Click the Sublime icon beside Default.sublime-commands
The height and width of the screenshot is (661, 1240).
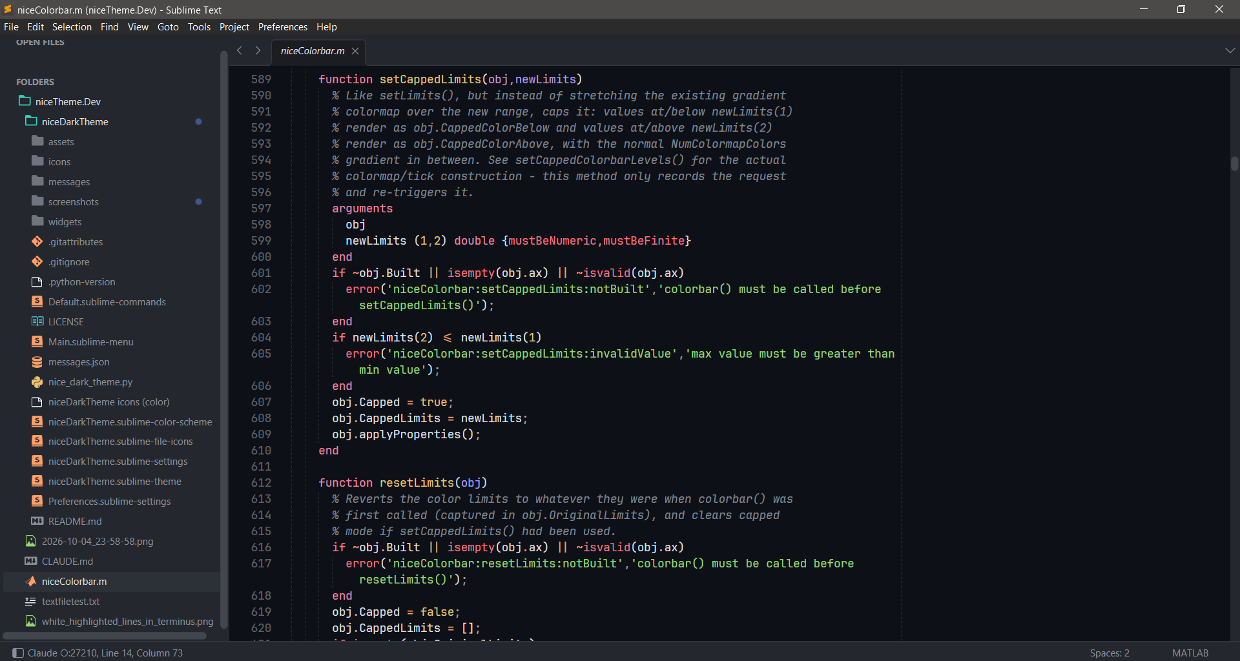pyautogui.click(x=37, y=301)
